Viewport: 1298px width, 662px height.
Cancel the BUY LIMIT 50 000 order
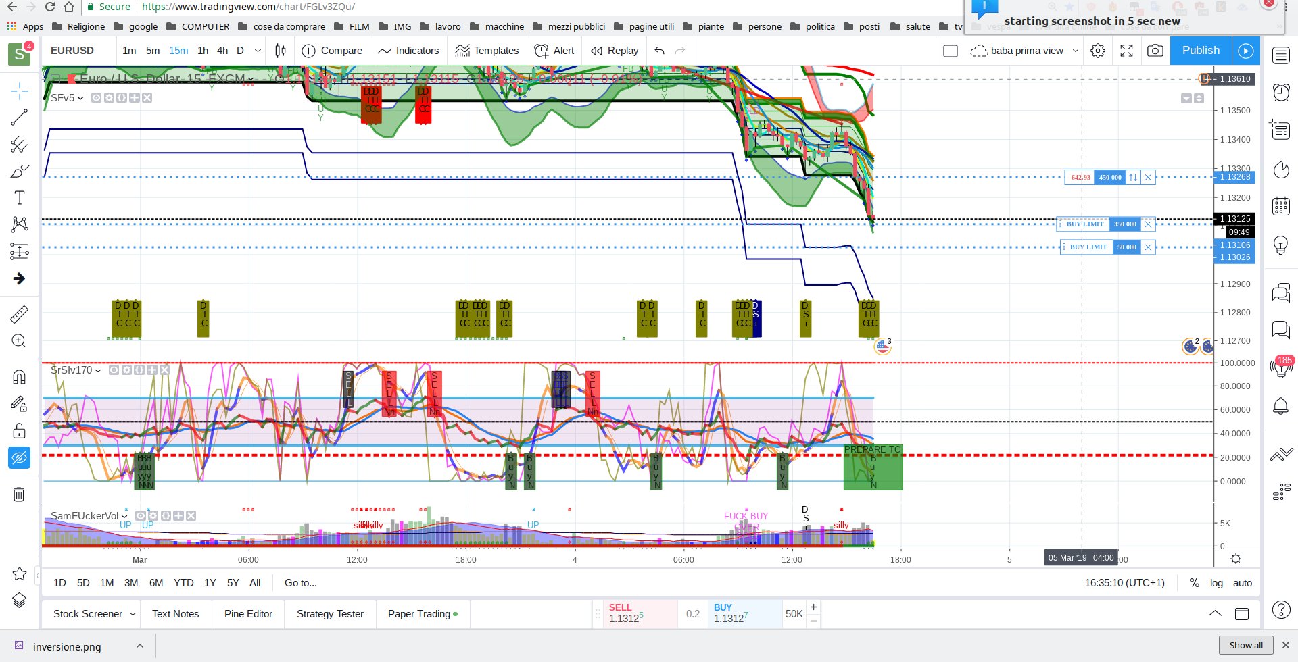1147,247
